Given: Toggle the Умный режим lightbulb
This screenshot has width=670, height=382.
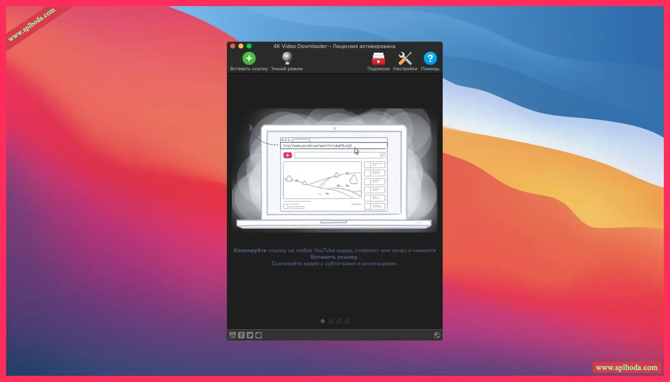Looking at the screenshot, I should pyautogui.click(x=287, y=58).
